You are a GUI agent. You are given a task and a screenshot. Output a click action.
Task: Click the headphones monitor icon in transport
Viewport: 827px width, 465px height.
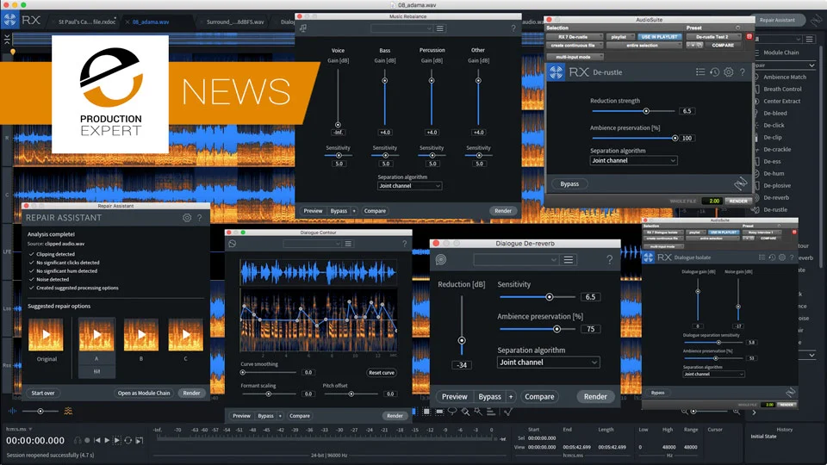[78, 440]
